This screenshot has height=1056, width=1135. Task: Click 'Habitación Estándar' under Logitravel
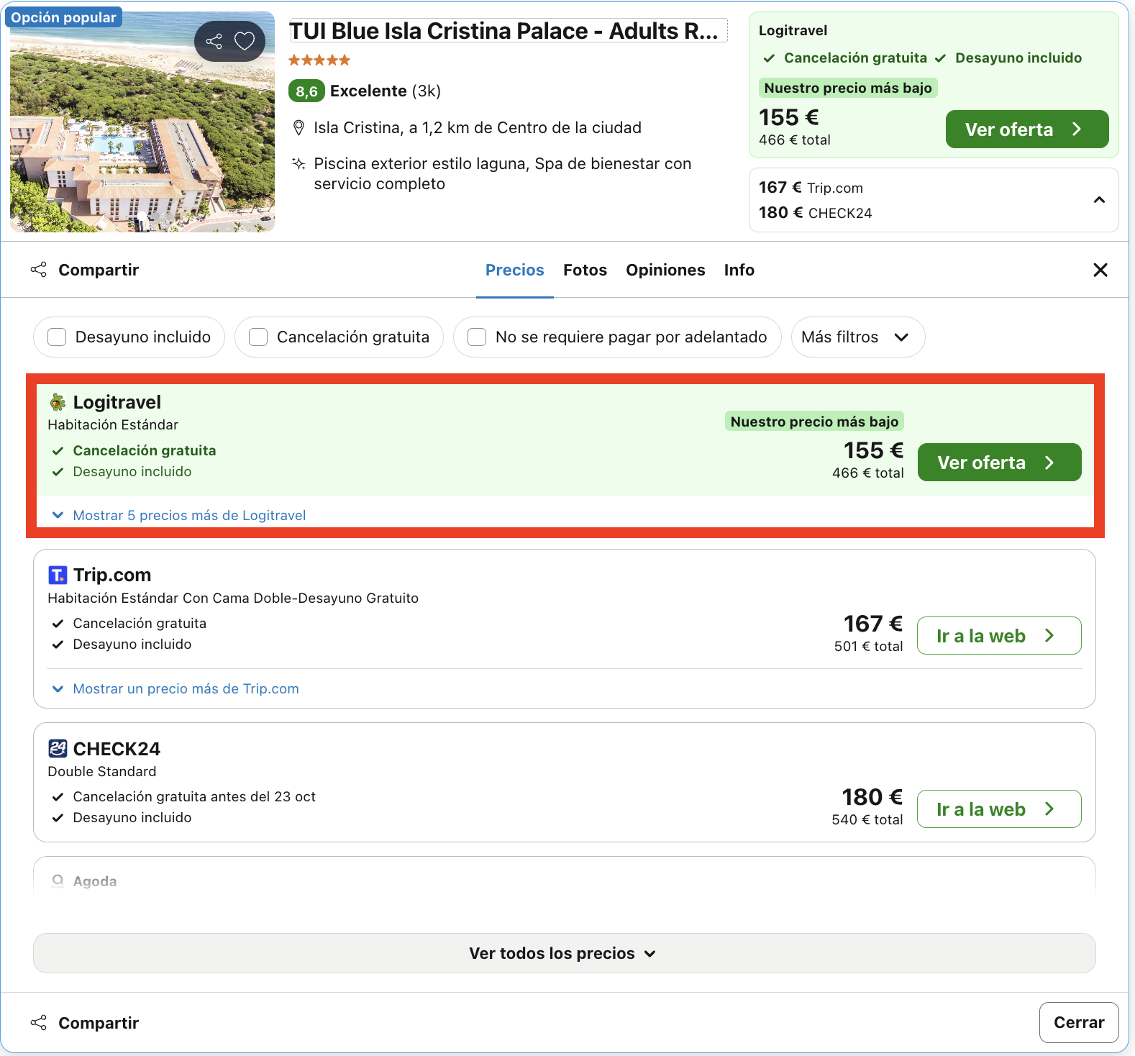[113, 425]
